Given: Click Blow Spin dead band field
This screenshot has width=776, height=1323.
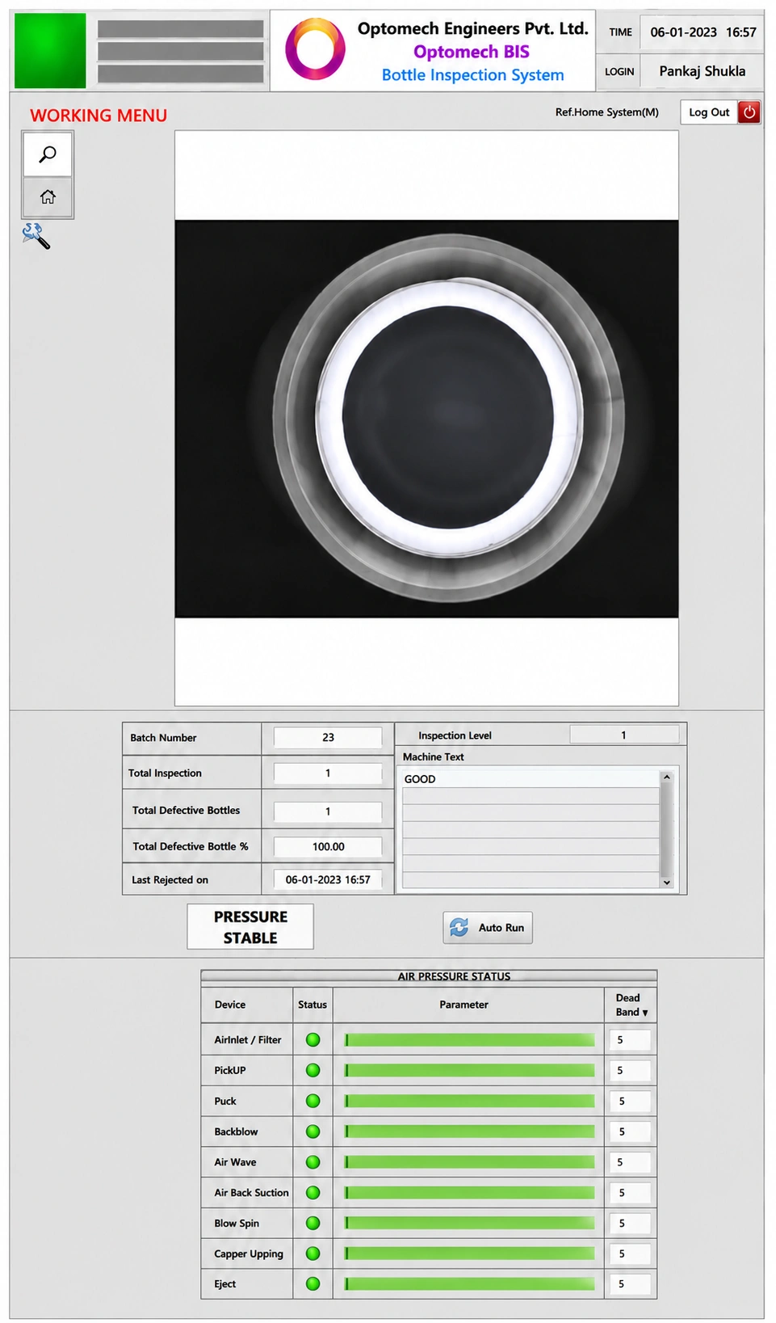Looking at the screenshot, I should [630, 1223].
